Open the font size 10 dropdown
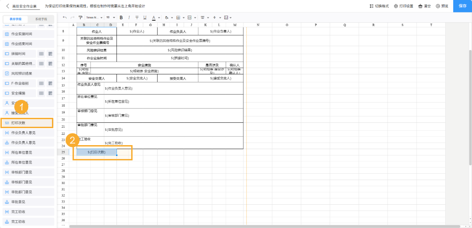The width and height of the screenshot is (472, 228). point(111,17)
